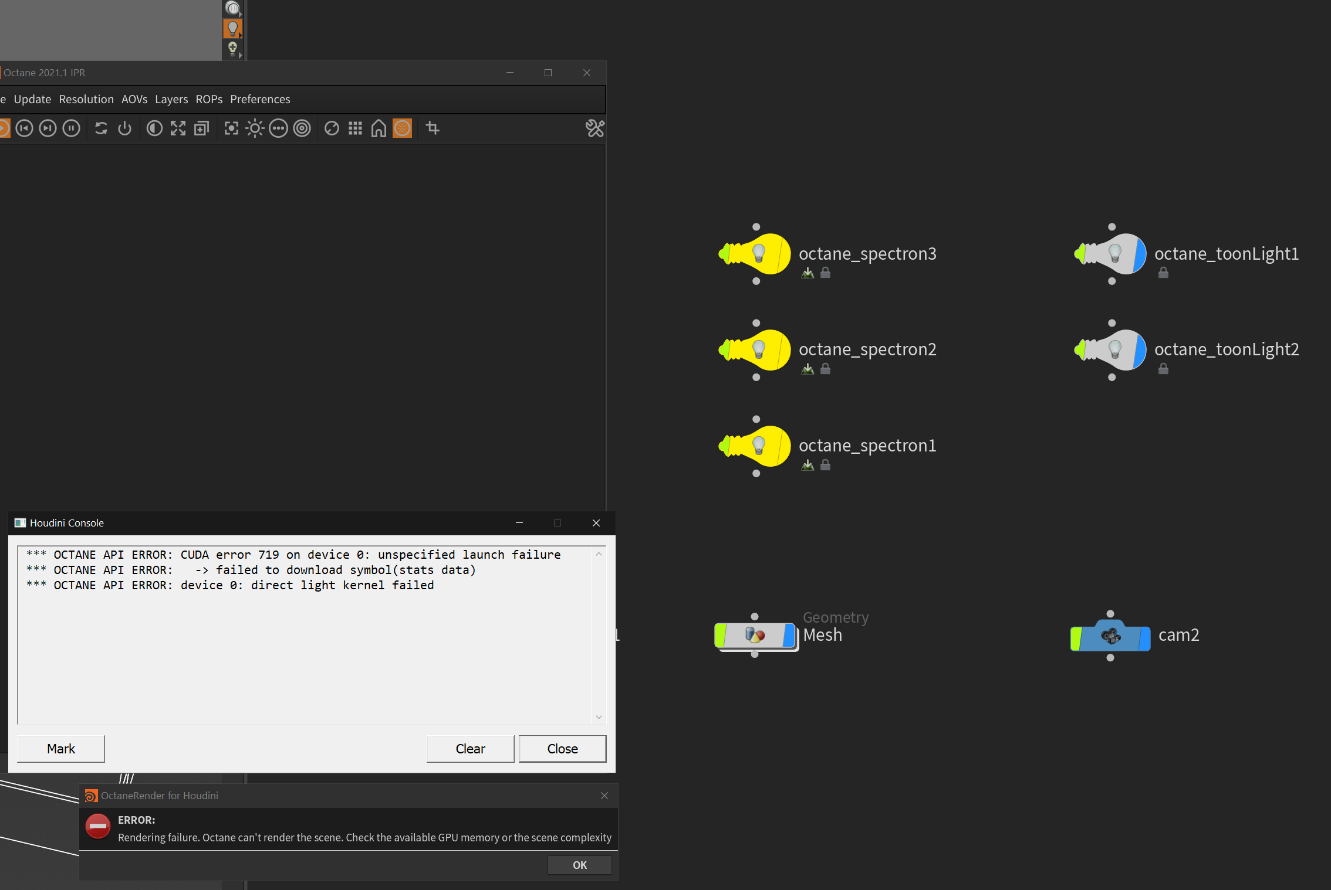Viewport: 1331px width, 890px height.
Task: Click OK on the Octane error dialog
Action: point(579,865)
